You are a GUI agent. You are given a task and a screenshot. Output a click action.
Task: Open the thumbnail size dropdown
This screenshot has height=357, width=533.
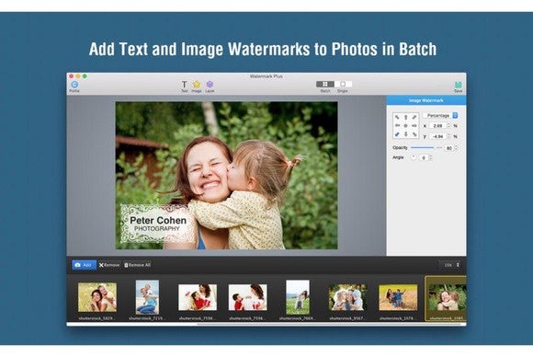coord(450,265)
